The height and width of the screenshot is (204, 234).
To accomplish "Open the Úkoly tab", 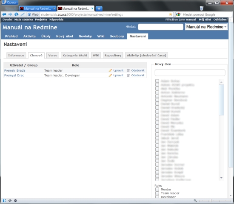I will tap(46, 36).
